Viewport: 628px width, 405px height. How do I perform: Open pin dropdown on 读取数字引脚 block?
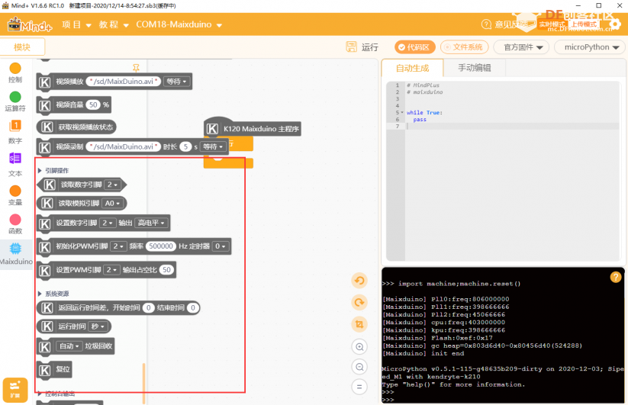(x=112, y=185)
